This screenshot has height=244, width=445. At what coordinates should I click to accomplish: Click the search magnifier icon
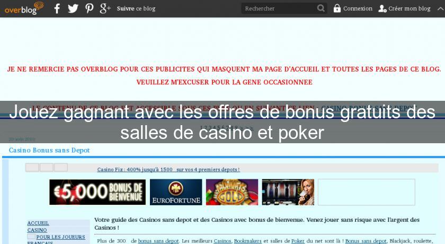pos(321,8)
